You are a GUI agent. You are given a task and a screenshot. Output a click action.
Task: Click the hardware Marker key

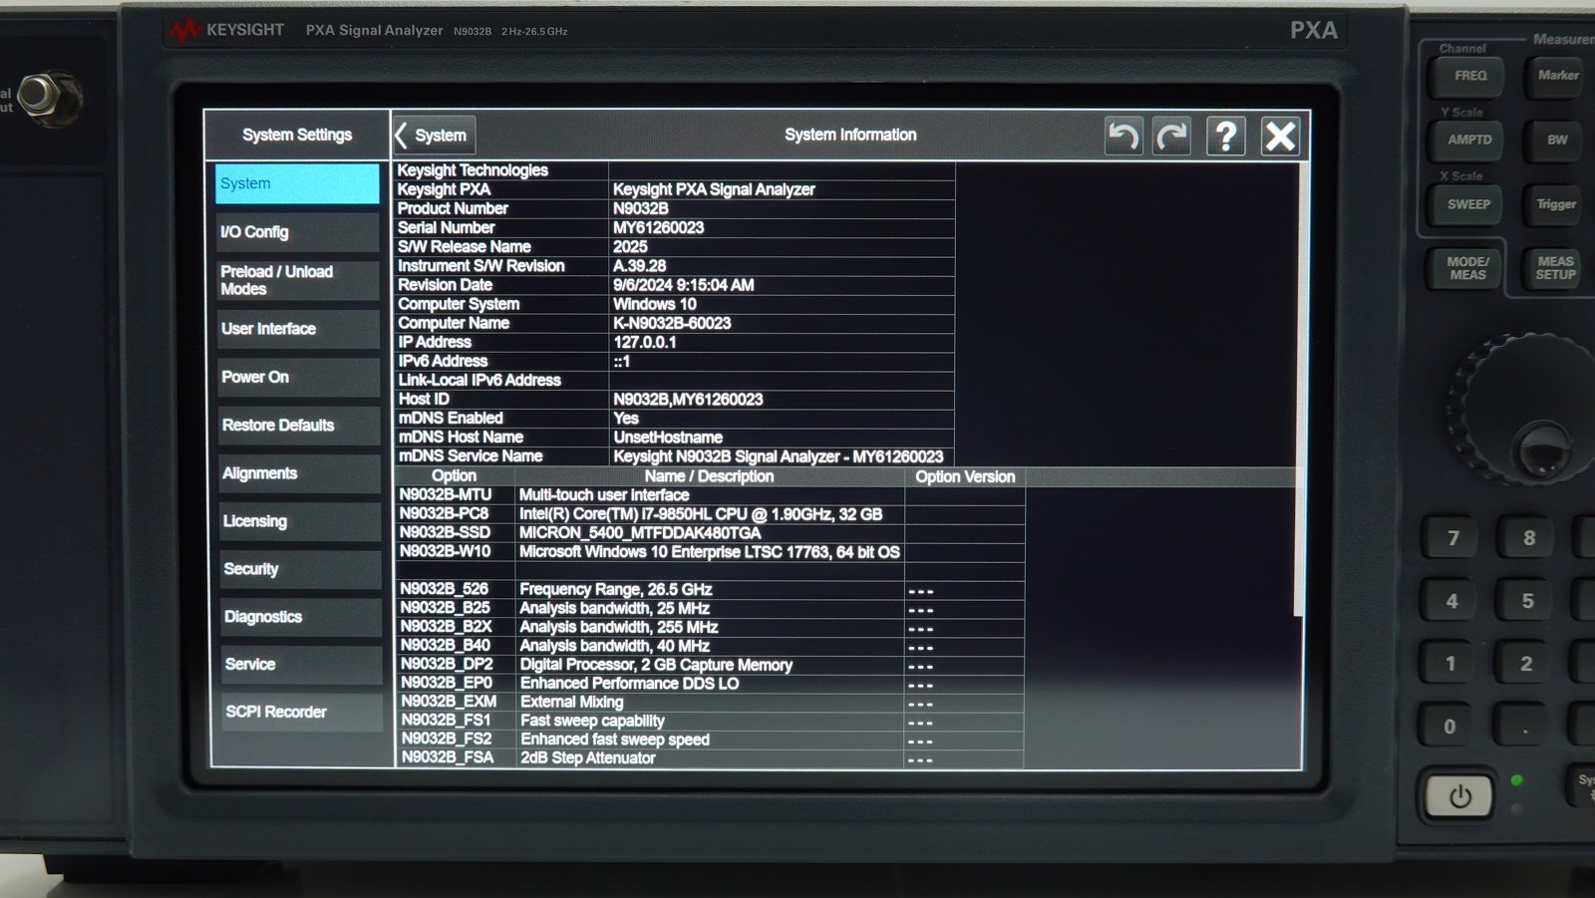pos(1557,76)
